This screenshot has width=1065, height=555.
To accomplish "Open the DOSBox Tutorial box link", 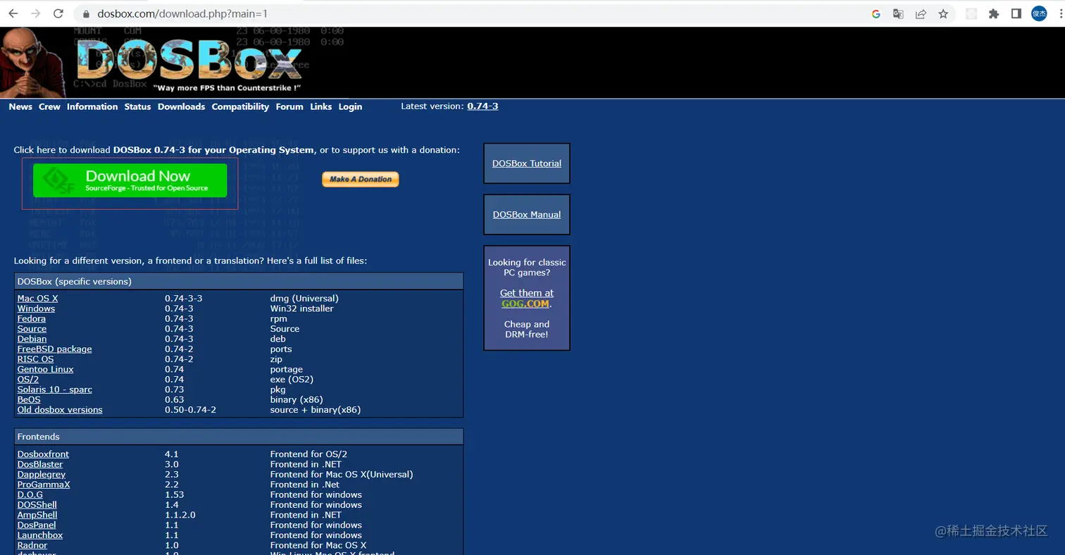I will click(527, 163).
